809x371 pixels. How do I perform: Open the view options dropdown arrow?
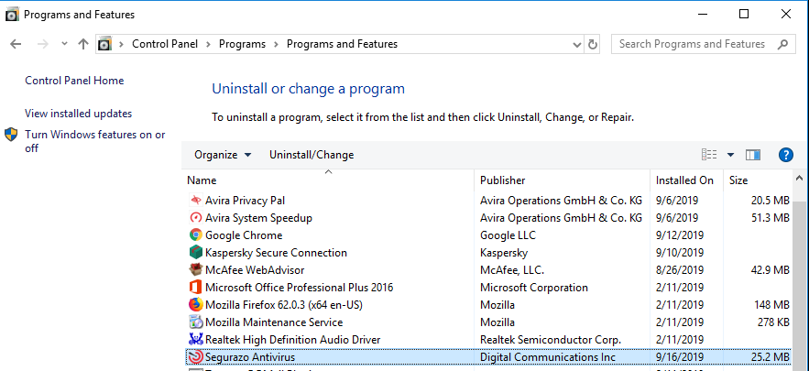(730, 155)
